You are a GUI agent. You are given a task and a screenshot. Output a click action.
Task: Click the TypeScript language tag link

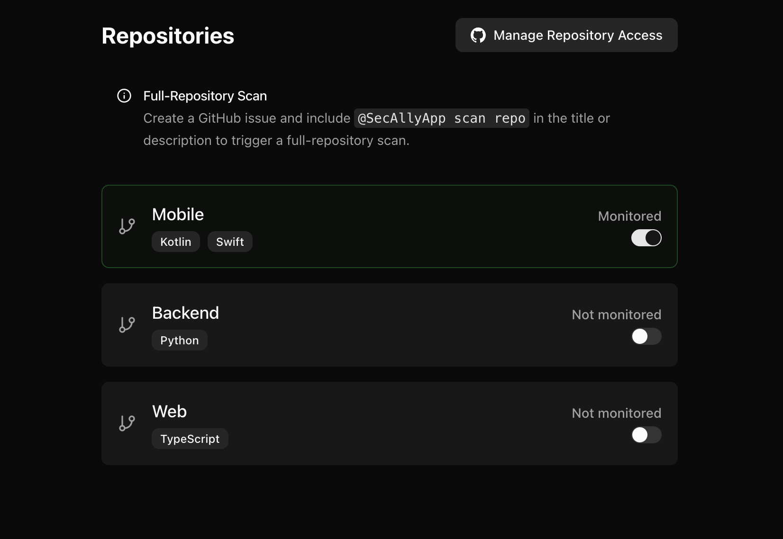click(190, 439)
